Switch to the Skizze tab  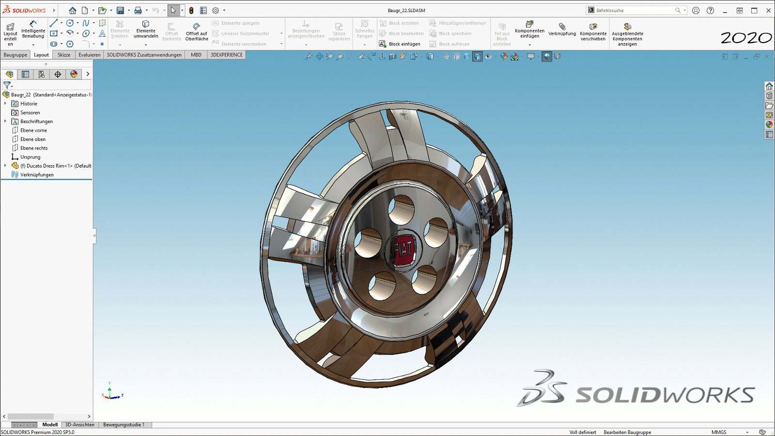pyautogui.click(x=64, y=55)
